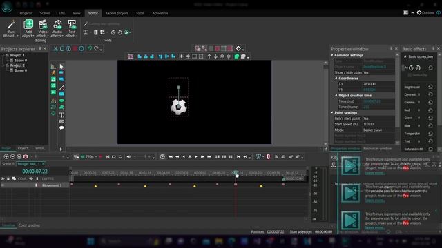Rotate 90 degrees counterclockwise in the Tools group
442x248 pixels.
(x=113, y=32)
